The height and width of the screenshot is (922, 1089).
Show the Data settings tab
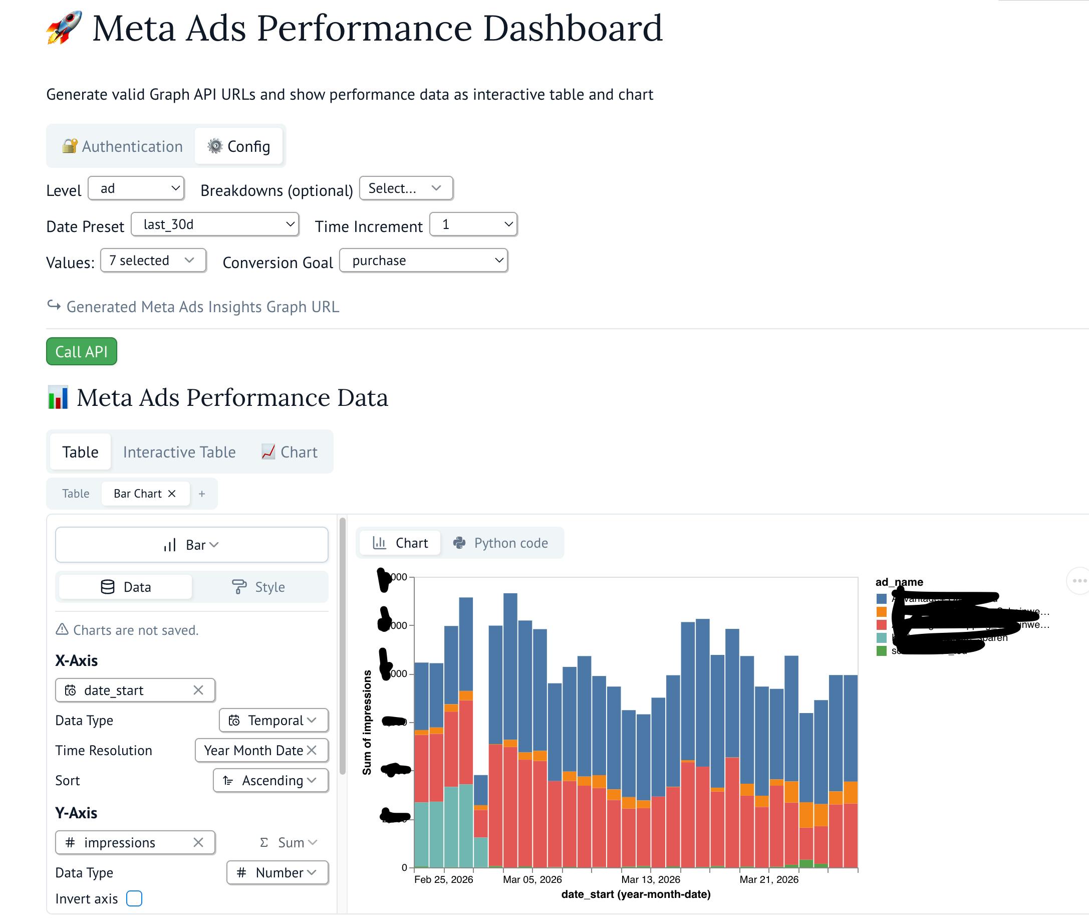(125, 587)
